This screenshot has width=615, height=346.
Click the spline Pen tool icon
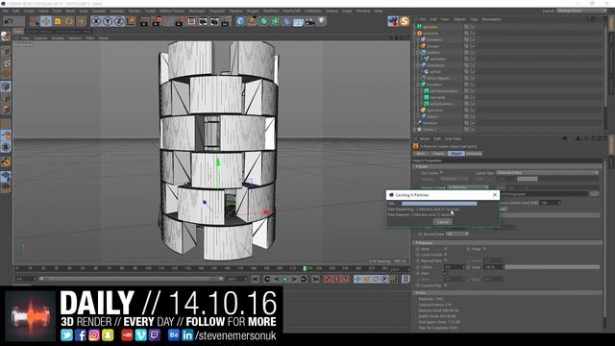tap(252, 21)
